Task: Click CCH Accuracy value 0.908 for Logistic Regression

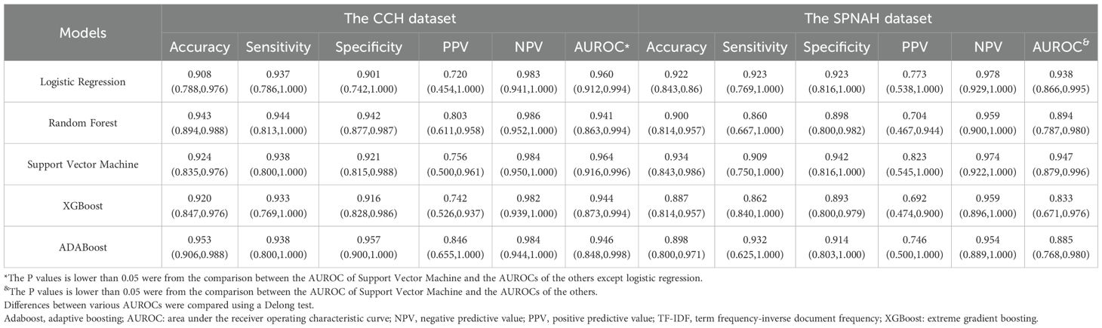Action: 200,74
